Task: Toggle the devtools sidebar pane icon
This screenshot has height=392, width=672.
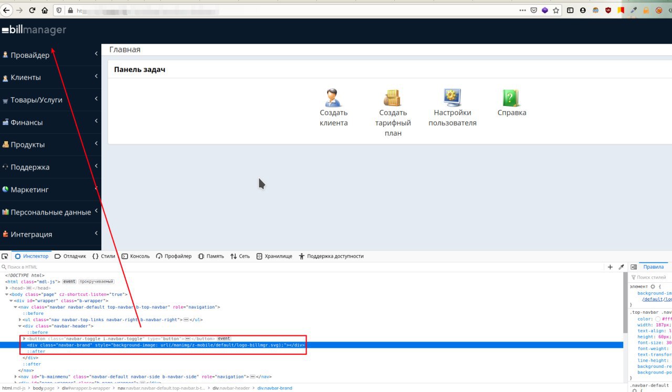Action: tap(633, 267)
